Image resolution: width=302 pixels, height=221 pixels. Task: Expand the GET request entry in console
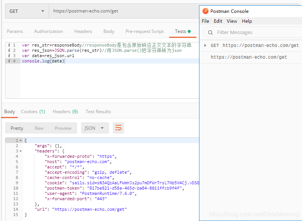(205, 45)
